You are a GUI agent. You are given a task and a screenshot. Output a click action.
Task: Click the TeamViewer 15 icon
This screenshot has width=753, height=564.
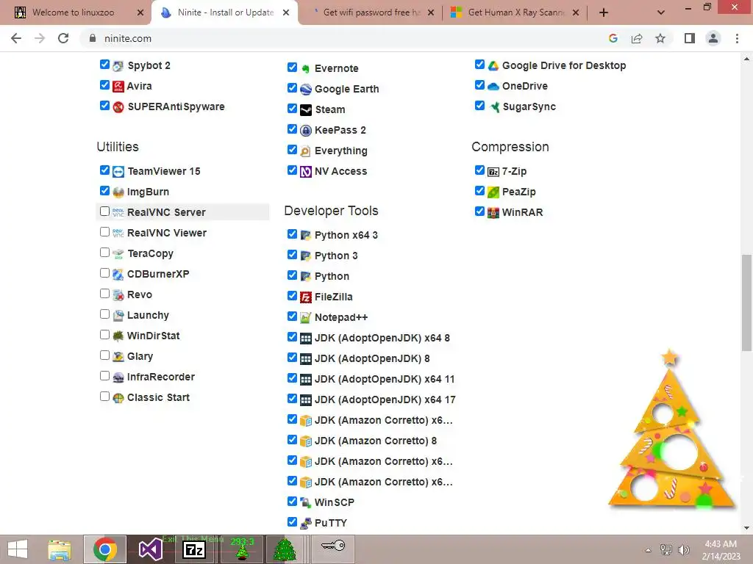click(x=118, y=172)
